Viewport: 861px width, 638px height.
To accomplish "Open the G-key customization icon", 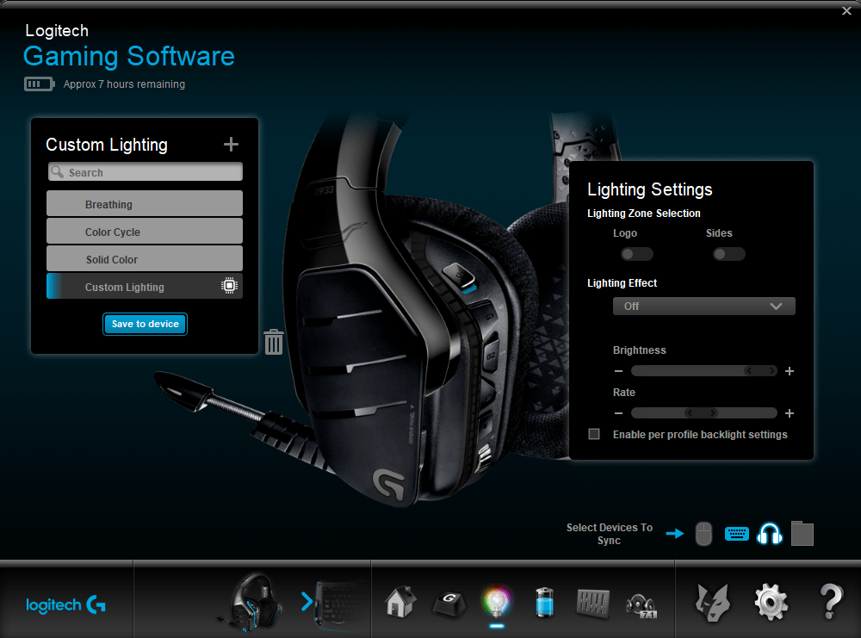I will [449, 600].
